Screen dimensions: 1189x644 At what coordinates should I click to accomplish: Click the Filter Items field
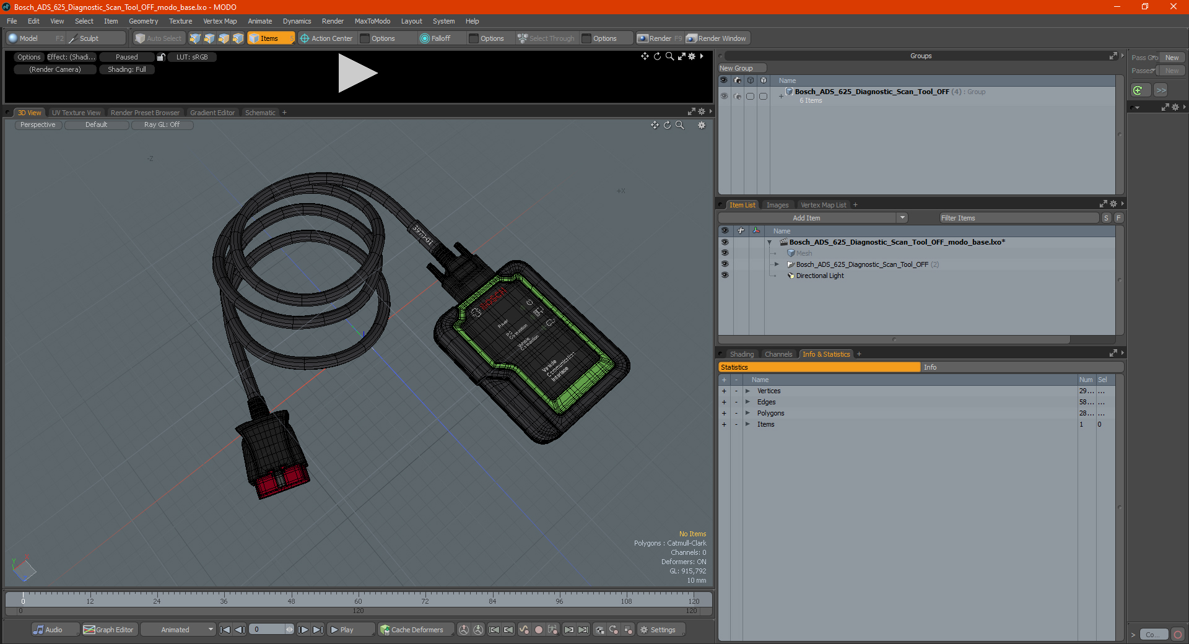pos(1018,218)
